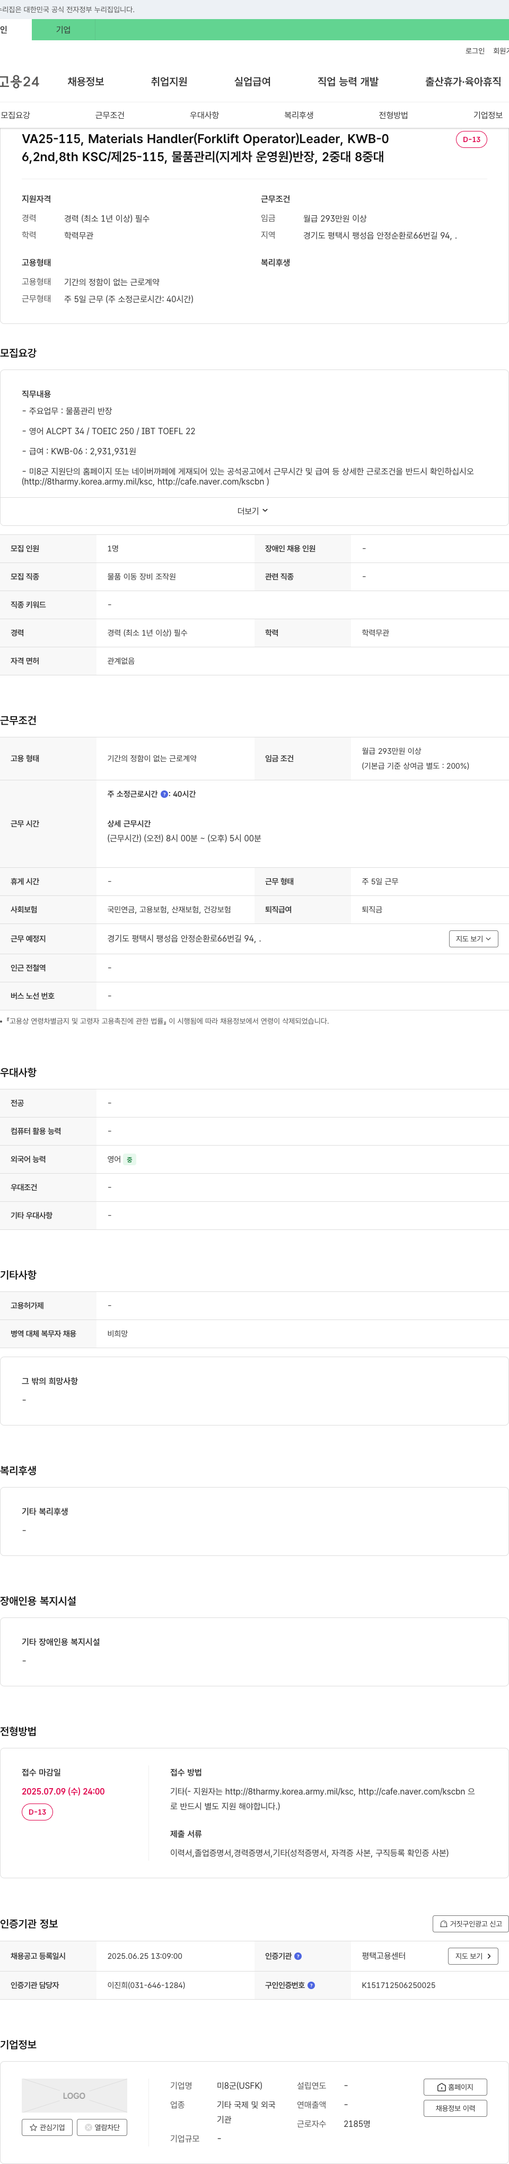The width and height of the screenshot is (509, 2164).
Task: Select company name 미8군(USFK)
Action: pyautogui.click(x=239, y=2086)
